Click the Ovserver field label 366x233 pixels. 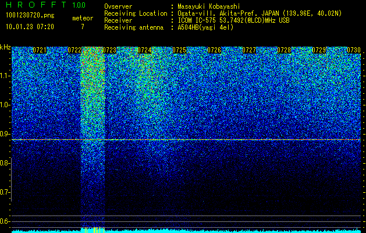pyautogui.click(x=118, y=6)
